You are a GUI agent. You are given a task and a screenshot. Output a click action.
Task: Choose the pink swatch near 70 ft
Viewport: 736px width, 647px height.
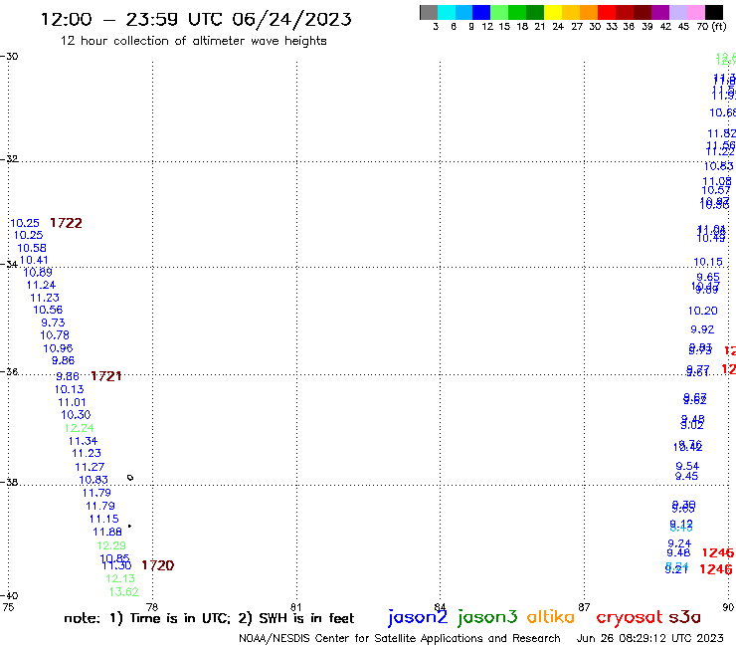(x=695, y=12)
